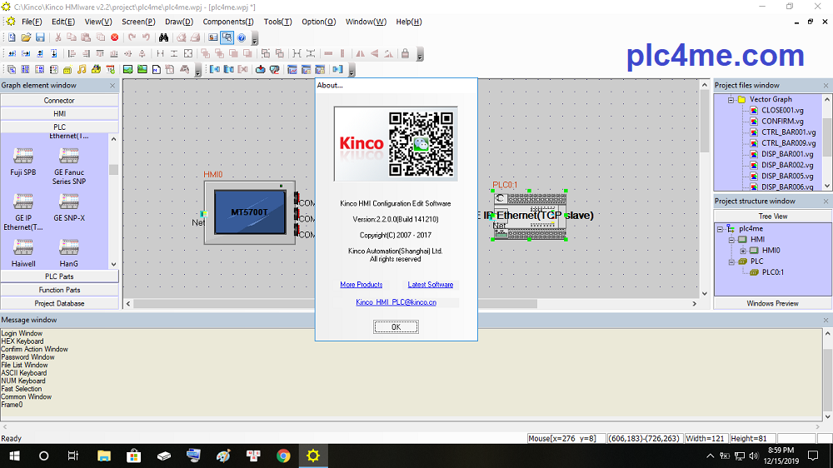Viewport: 833px width, 468px height.
Task: Open the Screen menu
Action: coord(137,22)
